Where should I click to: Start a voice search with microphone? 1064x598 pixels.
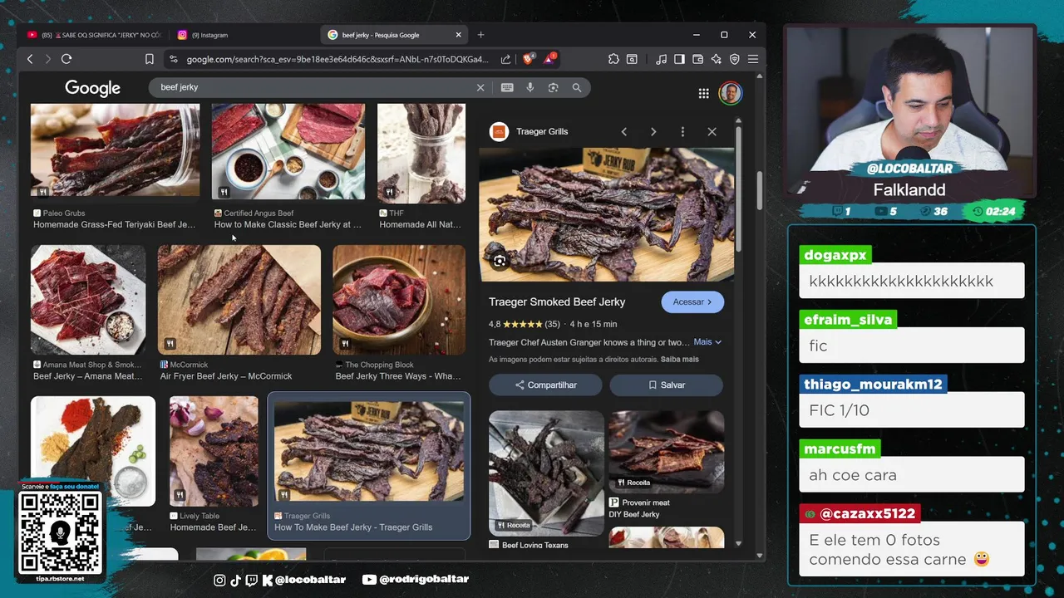(530, 87)
